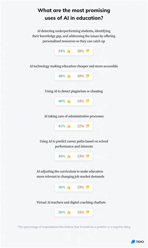Click thumbs-down icon under virtual AI teachers item
This screenshot has width=148, height=248.
87,212
